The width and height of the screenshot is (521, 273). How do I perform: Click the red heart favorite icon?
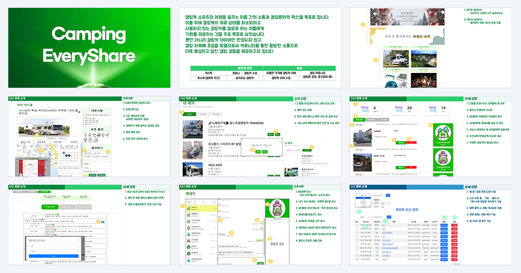(79, 112)
